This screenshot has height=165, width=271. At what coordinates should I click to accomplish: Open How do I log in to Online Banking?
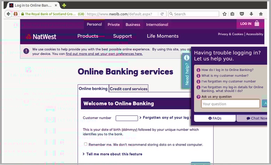click(x=228, y=70)
